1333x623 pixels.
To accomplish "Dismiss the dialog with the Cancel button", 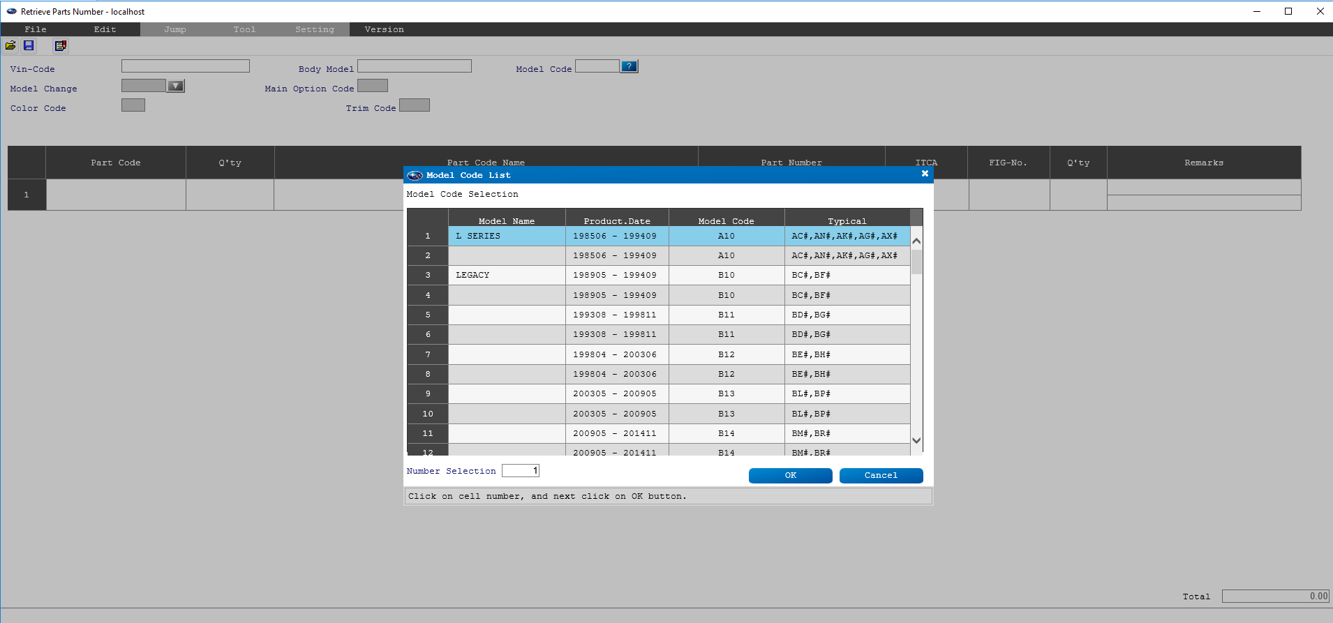I will [x=881, y=476].
